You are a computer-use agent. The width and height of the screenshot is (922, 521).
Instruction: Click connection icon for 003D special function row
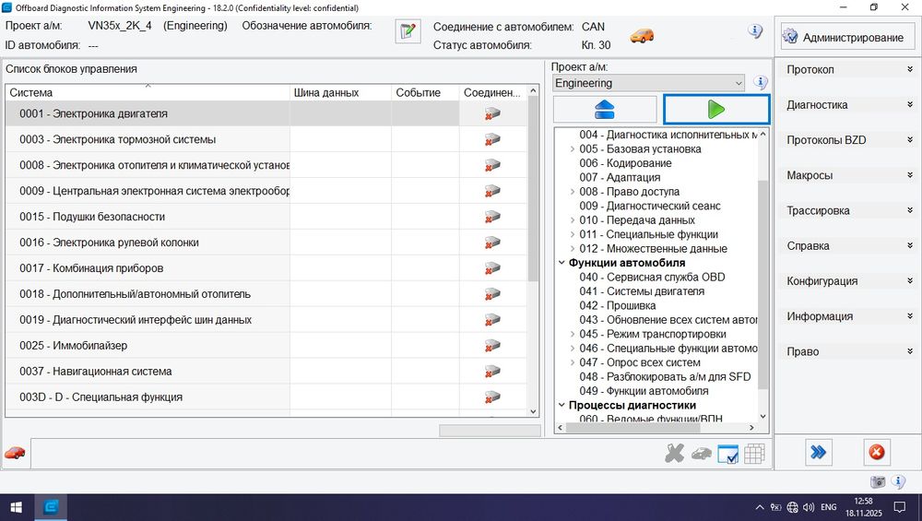[492, 397]
